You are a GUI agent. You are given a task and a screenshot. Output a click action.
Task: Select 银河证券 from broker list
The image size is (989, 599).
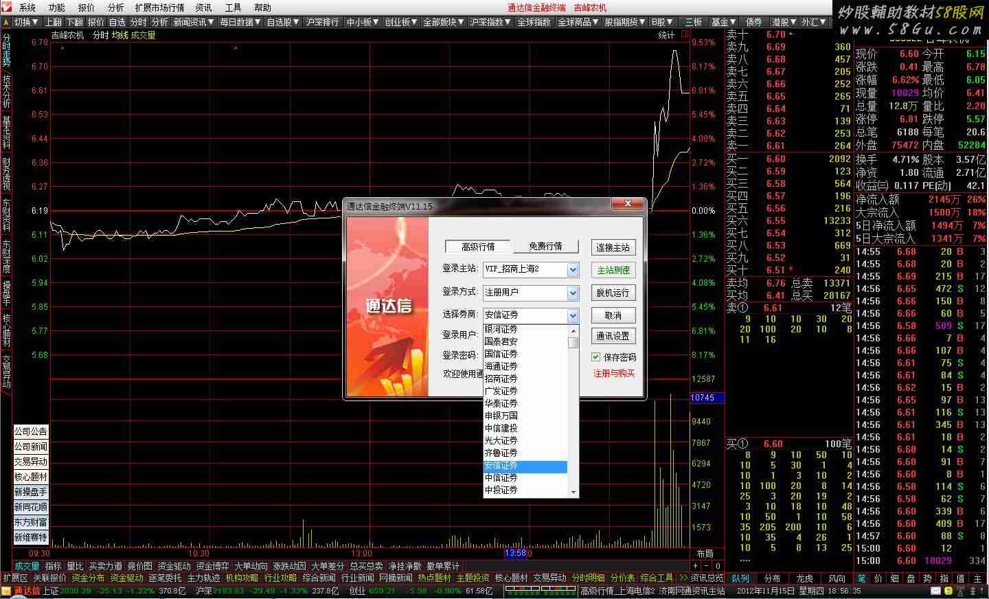coord(525,329)
